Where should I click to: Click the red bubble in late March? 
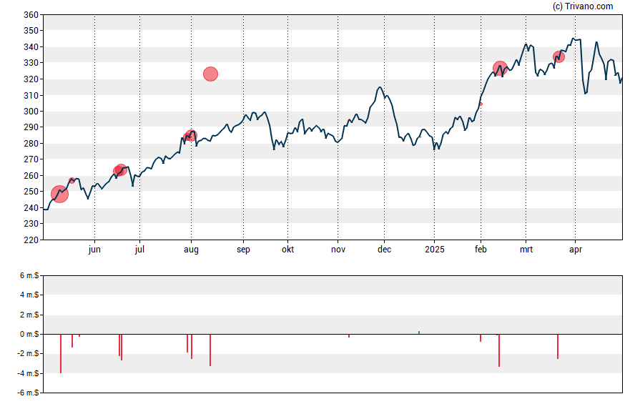click(558, 56)
